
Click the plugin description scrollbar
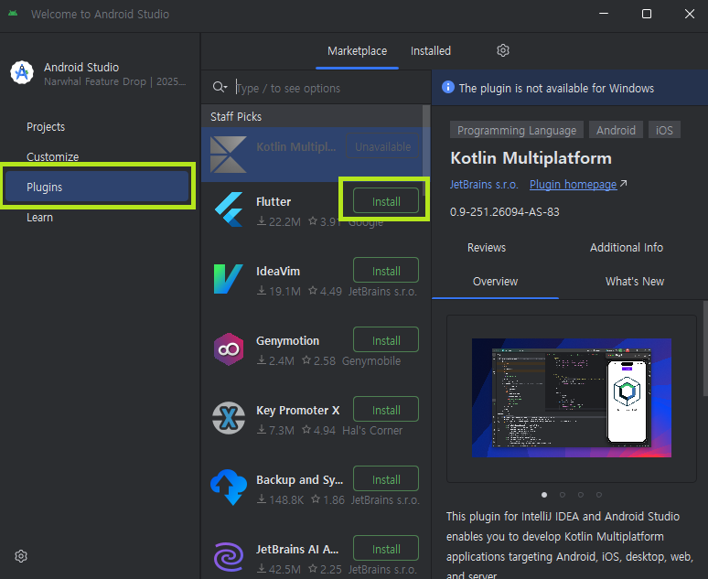point(705,348)
